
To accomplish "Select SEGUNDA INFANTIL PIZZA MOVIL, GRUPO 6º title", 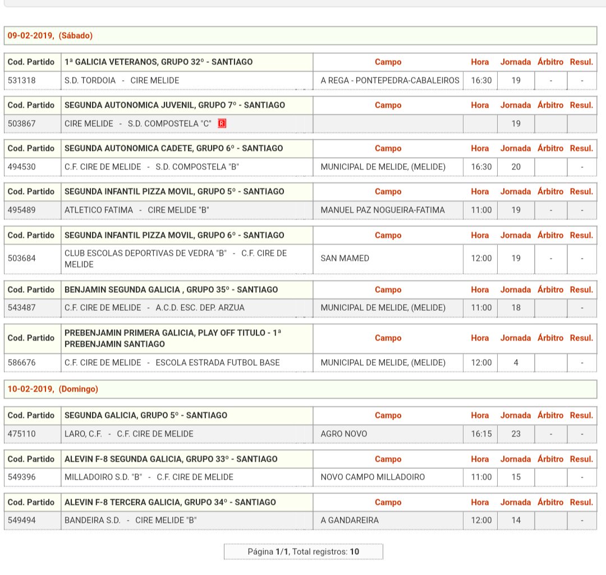I will pos(175,236).
